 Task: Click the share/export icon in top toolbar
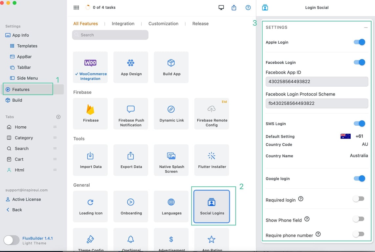point(234,8)
